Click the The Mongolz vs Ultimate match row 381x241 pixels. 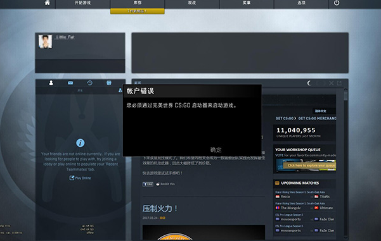305,206
